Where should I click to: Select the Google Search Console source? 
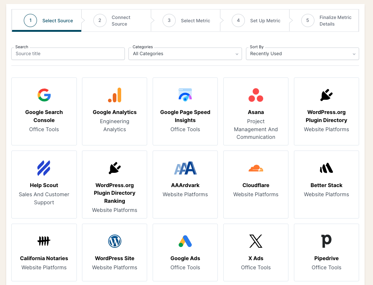tap(44, 110)
